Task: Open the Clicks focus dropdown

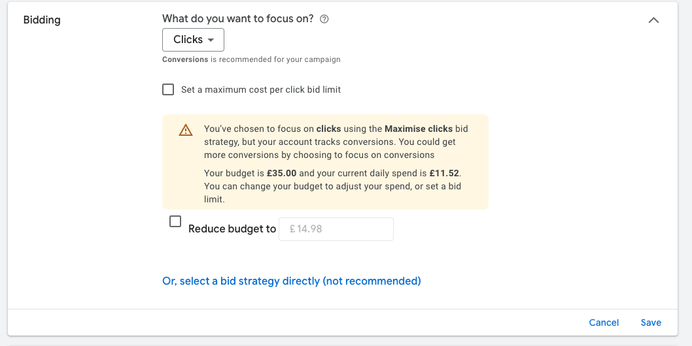Action: [x=193, y=40]
